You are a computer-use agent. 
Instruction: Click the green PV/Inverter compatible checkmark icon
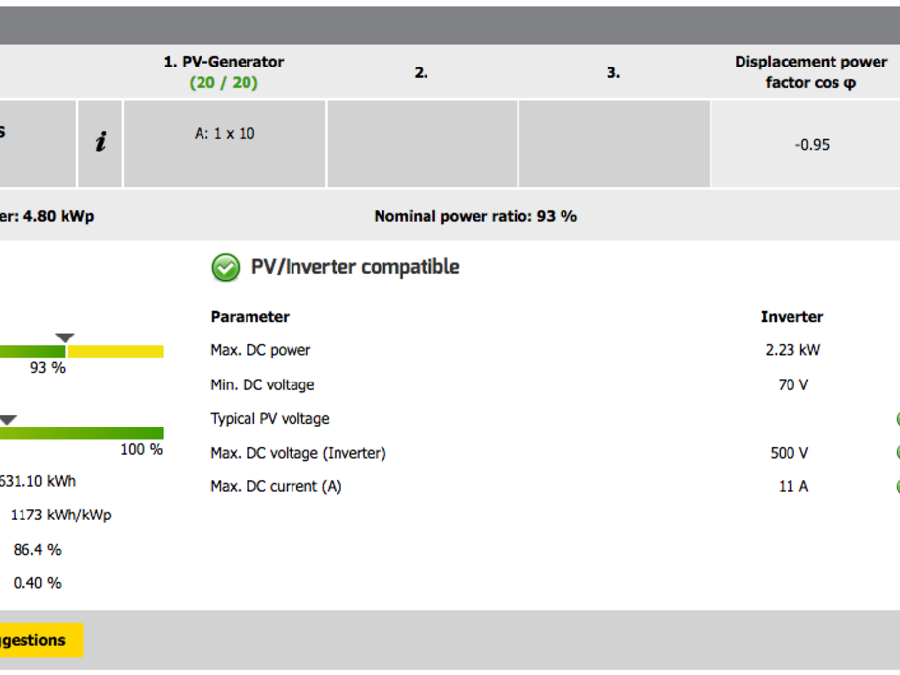(226, 267)
